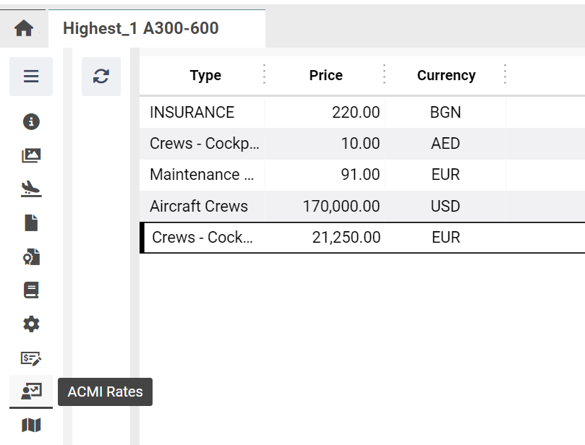Image resolution: width=585 pixels, height=445 pixels.
Task: Open the Currency column options menu
Action: pos(505,74)
